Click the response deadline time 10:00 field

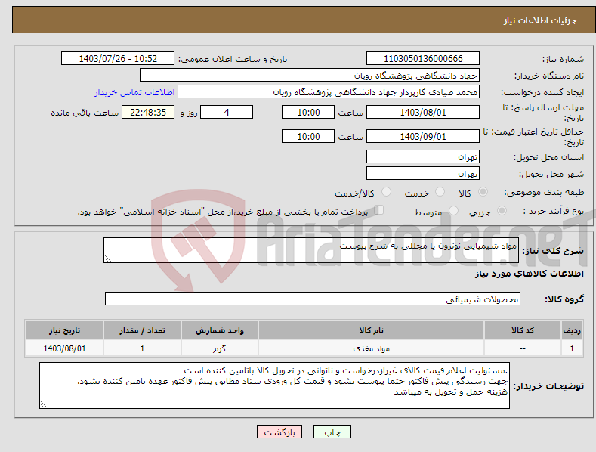(308, 112)
